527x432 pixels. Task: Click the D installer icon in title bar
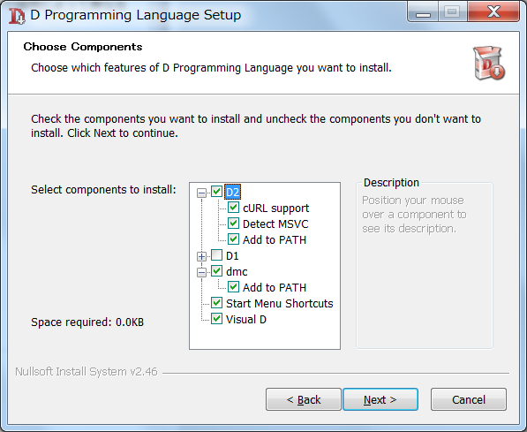pos(17,16)
